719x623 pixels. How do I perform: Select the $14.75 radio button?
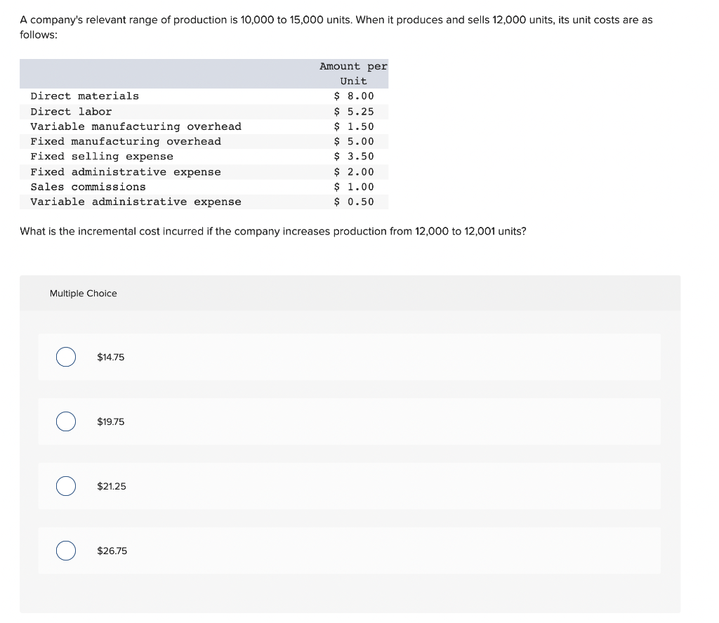(x=66, y=357)
